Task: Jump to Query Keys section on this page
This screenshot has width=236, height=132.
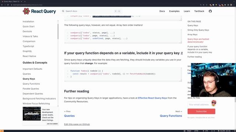Action: [192, 25]
